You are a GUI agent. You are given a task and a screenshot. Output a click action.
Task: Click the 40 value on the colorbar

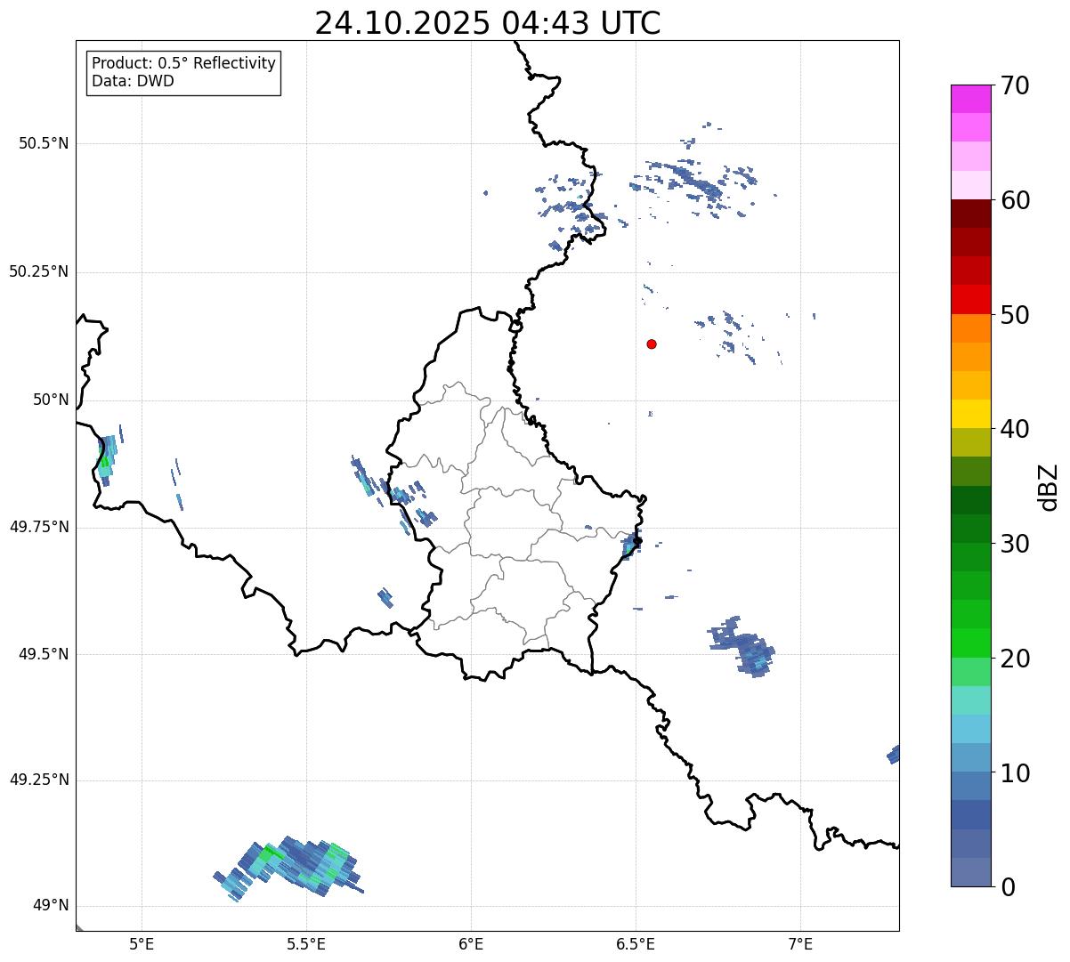click(x=1015, y=429)
